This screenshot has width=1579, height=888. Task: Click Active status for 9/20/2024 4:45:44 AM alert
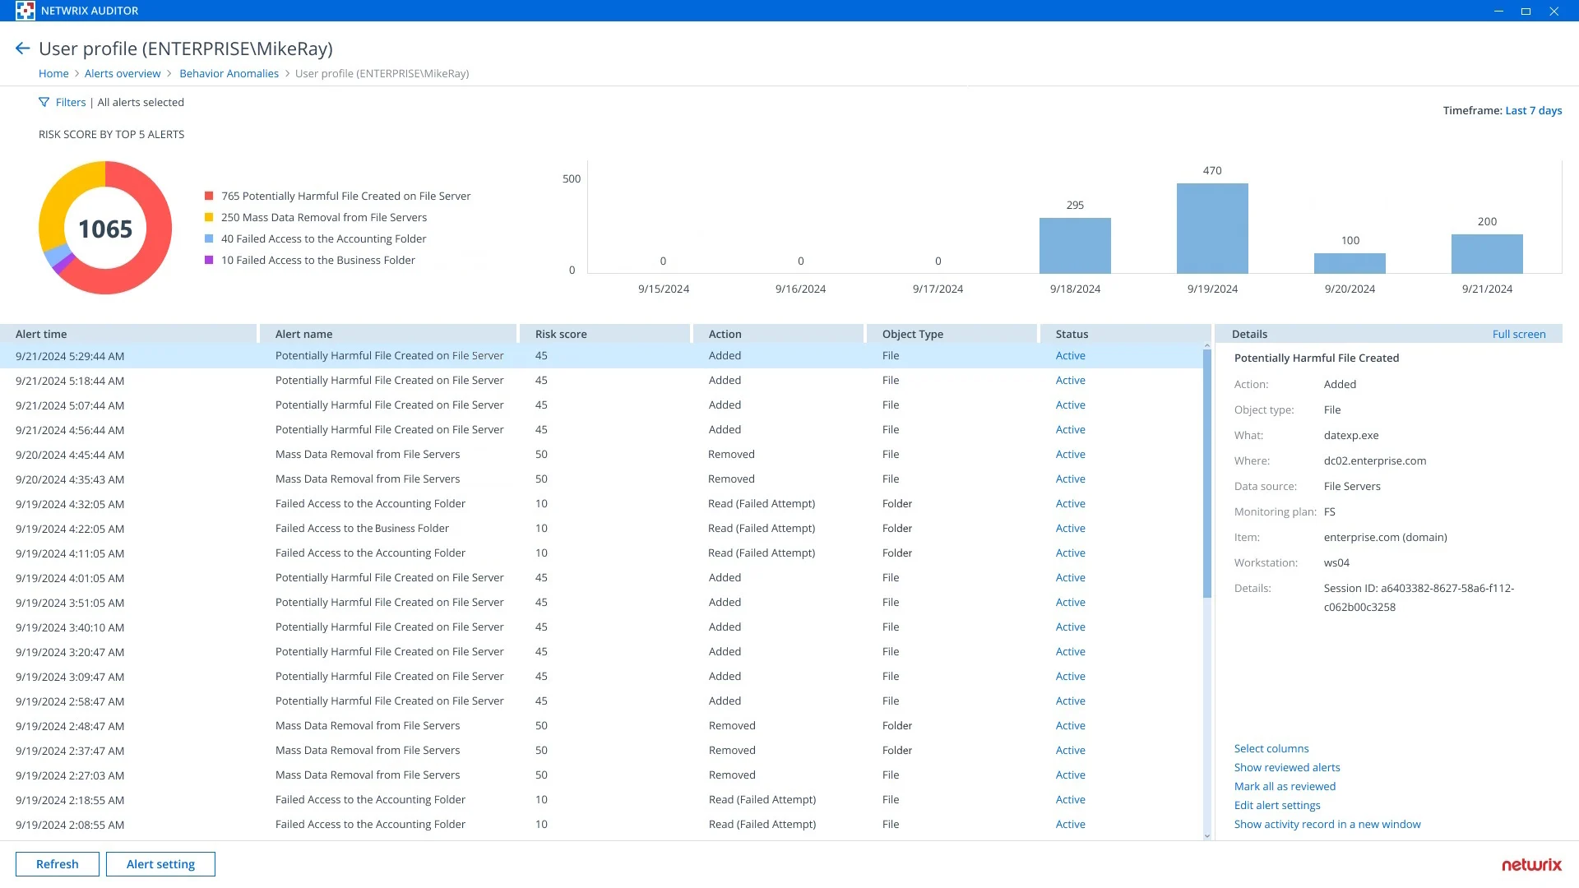point(1070,455)
